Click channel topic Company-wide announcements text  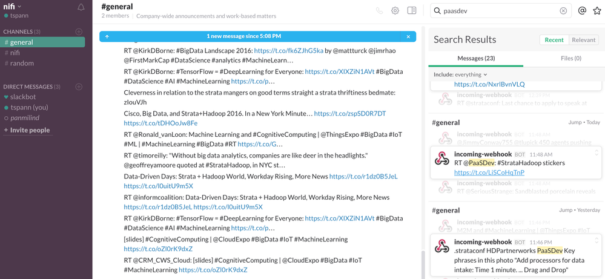pyautogui.click(x=206, y=16)
